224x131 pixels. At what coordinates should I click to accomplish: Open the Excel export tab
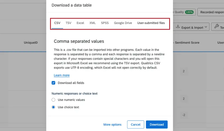pyautogui.click(x=80, y=23)
